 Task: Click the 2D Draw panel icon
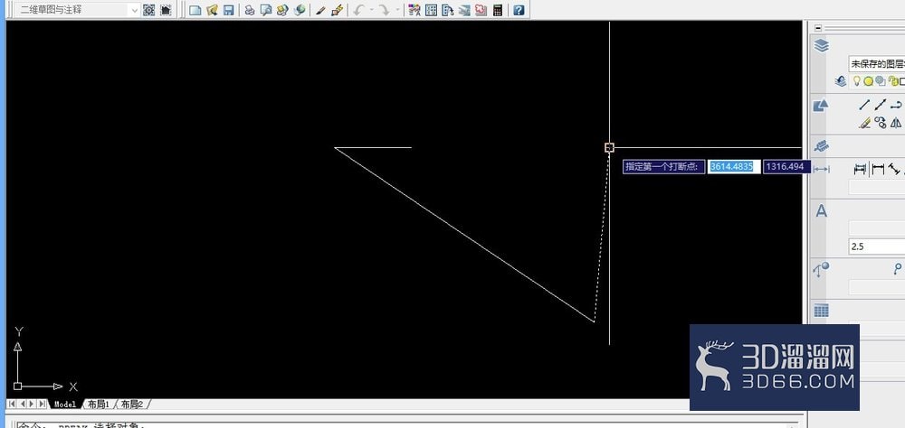point(821,106)
